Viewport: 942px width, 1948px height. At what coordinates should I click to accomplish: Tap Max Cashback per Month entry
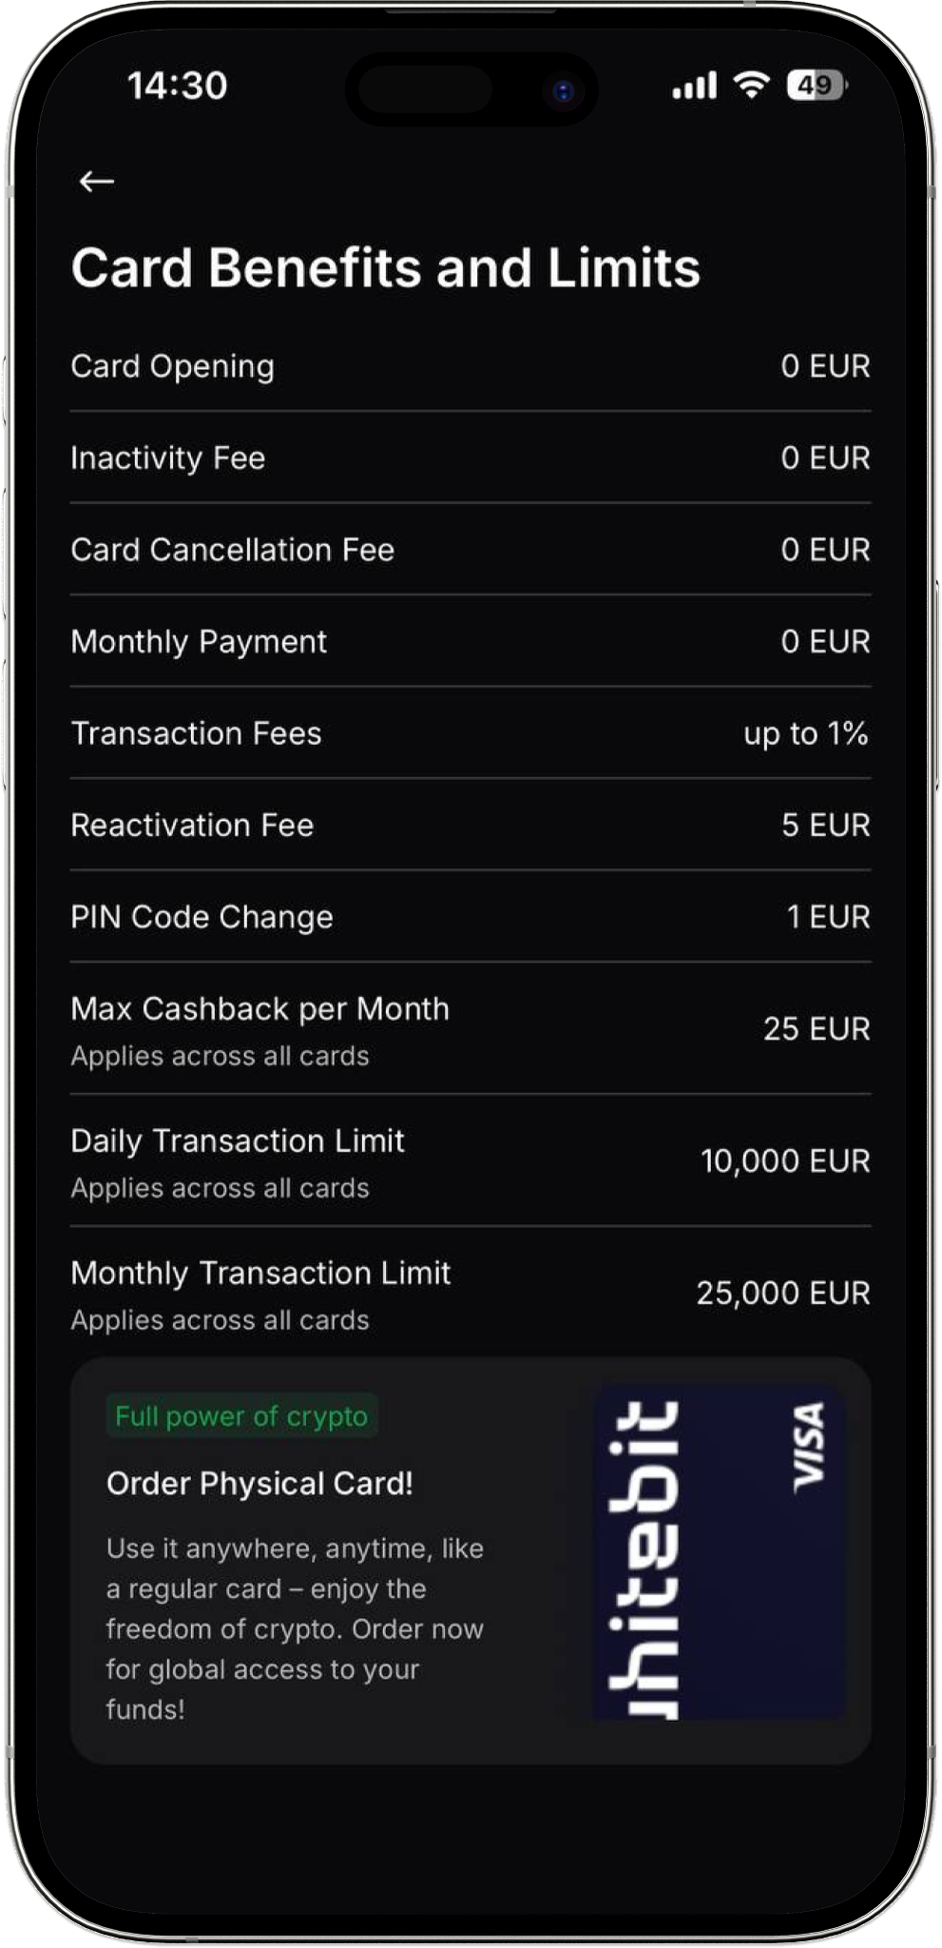(471, 1029)
